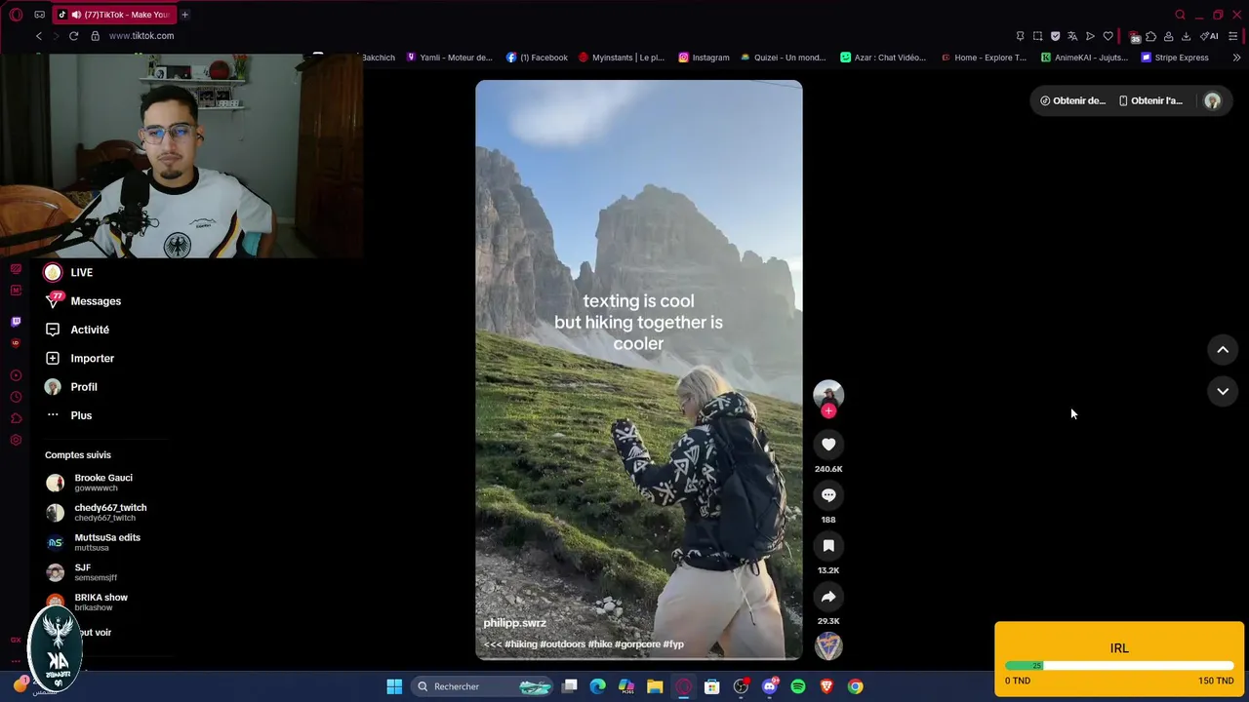
Task: Click the snapshot capture icon in toolbar
Action: (1037, 36)
